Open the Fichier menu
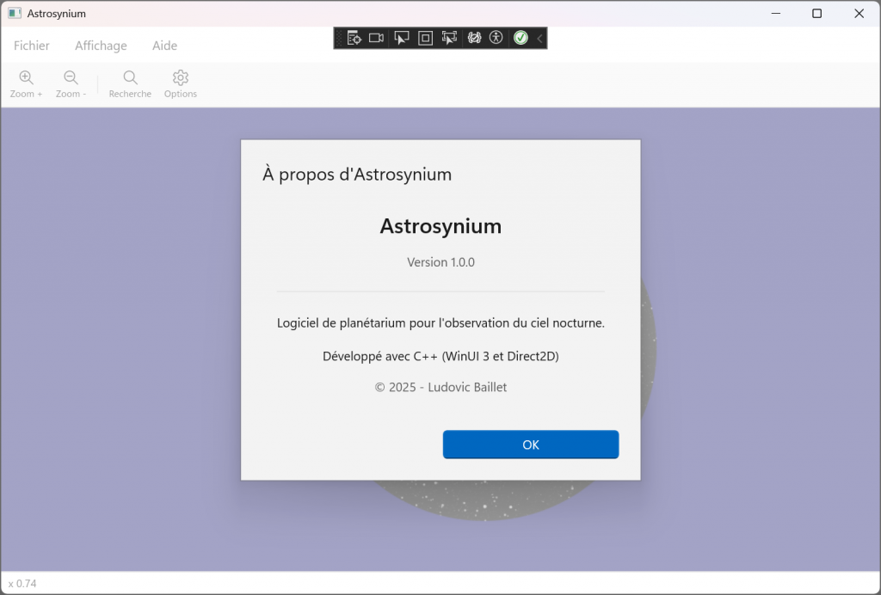The image size is (881, 595). tap(31, 46)
